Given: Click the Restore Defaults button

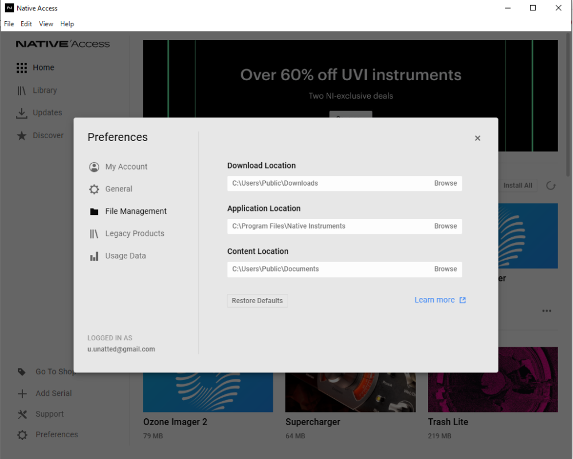Looking at the screenshot, I should [257, 301].
